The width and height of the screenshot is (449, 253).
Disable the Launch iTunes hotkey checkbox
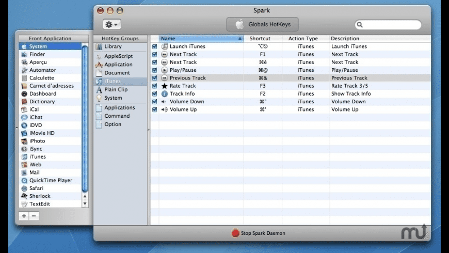[155, 46]
